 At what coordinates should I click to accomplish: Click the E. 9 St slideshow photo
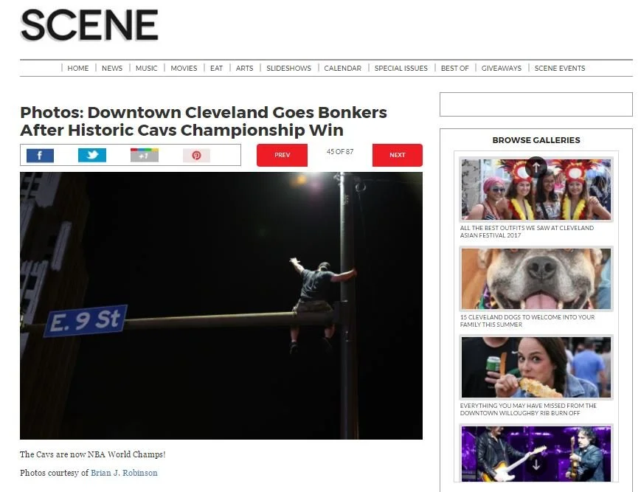click(221, 305)
